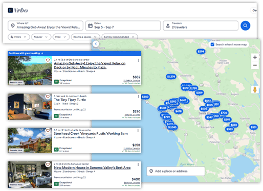Click the $296 price text
Viewport: 263px width, 191px height.
click(x=137, y=111)
